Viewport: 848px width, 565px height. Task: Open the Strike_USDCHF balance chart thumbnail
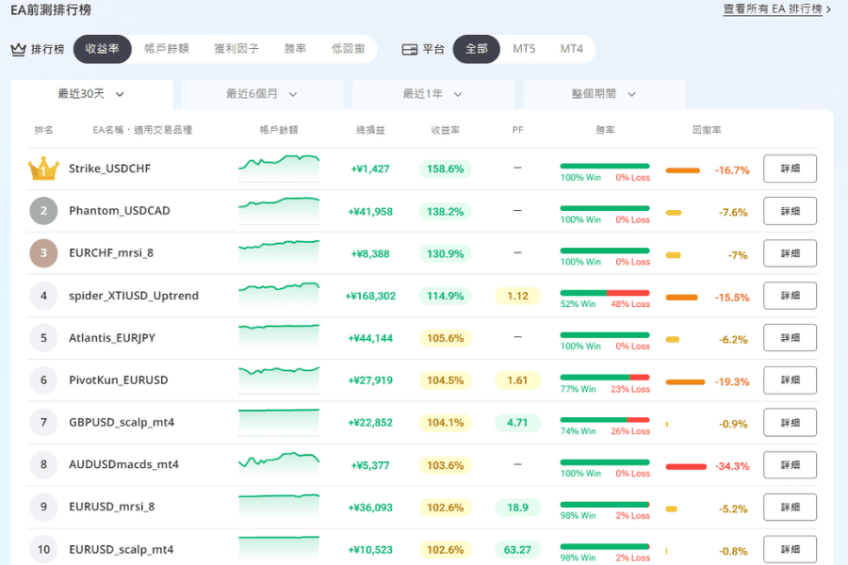click(x=279, y=168)
